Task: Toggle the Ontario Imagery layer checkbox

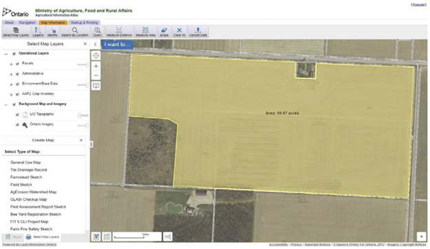Action: (17, 124)
